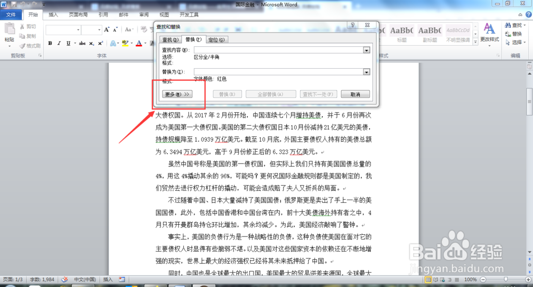The width and height of the screenshot is (533, 287).
Task: Switch to the Go To (定位) tab in the dialog
Action: pos(216,40)
